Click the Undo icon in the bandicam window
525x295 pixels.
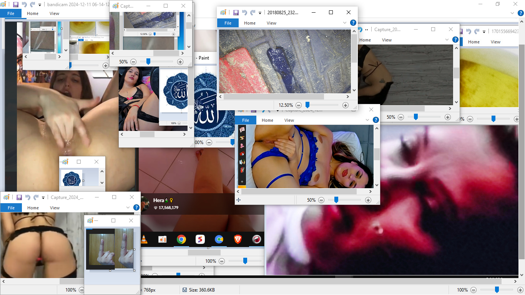point(24,5)
